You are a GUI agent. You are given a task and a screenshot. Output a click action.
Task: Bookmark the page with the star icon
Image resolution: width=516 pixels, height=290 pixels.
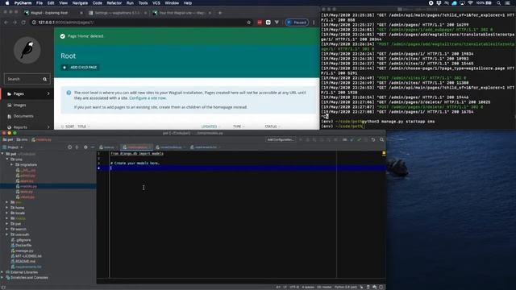tap(249, 23)
